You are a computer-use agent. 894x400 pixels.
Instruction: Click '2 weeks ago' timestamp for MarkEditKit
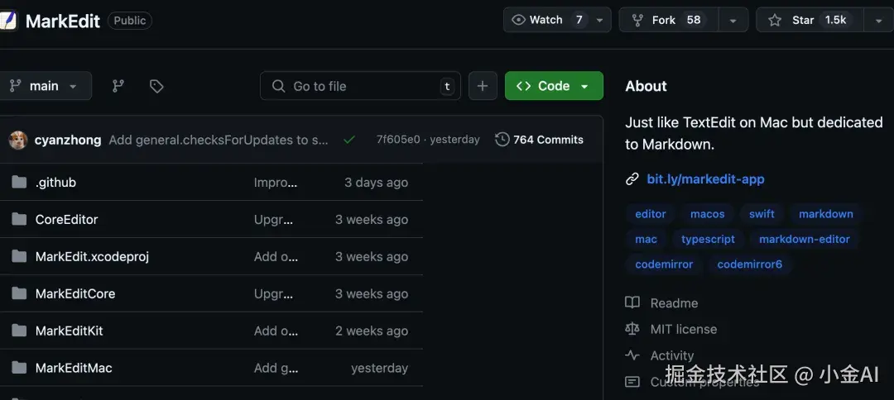click(372, 331)
